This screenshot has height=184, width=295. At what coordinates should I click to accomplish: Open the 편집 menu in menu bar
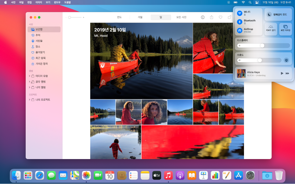coord(29,2)
